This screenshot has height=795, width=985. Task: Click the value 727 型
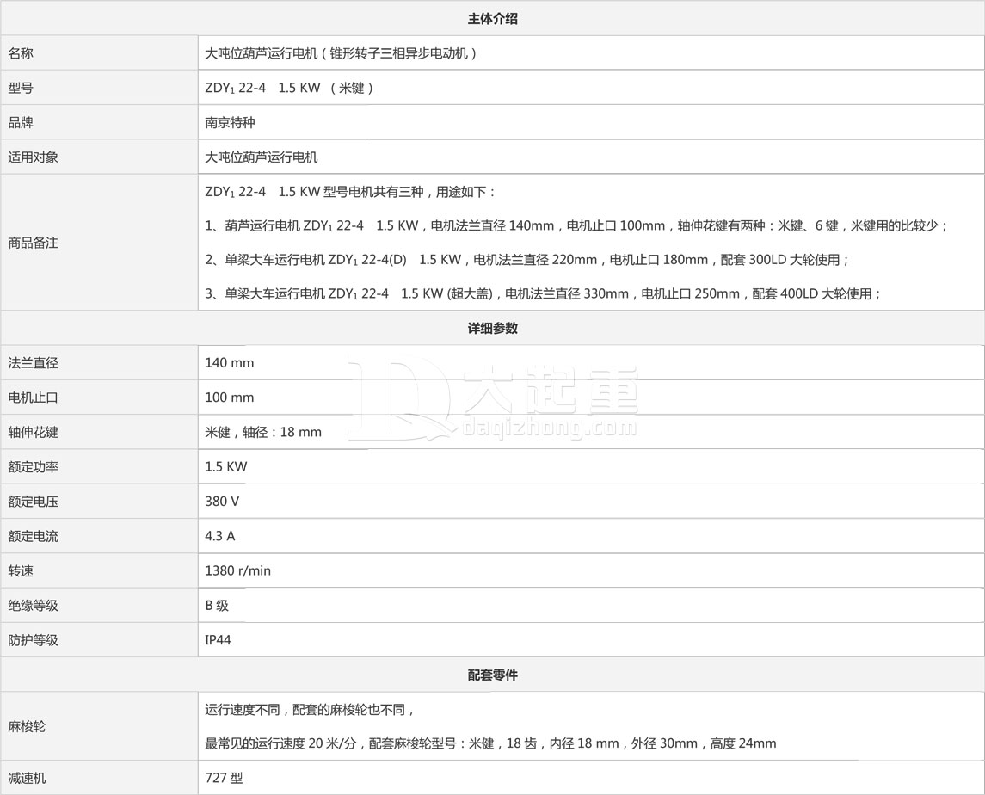tap(224, 778)
